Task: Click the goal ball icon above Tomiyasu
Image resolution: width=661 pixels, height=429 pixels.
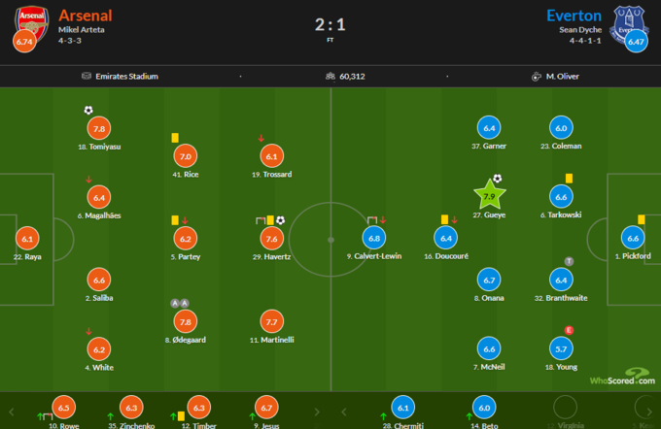Action: coord(88,110)
